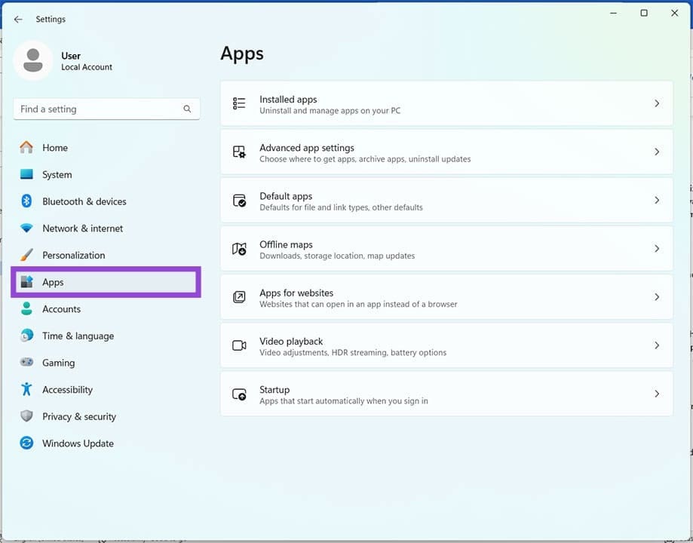Open the Windows Update sync icon
Viewport: 693px width, 543px height.
point(26,443)
